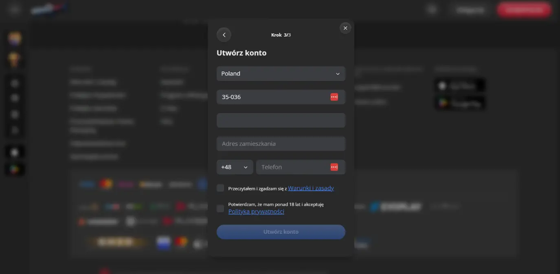Image resolution: width=560 pixels, height=274 pixels.
Task: Tick the over-18 confirmation checkbox
Action: (x=220, y=209)
